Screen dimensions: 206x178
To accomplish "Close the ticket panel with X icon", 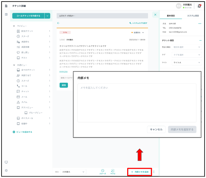I will (x=155, y=15).
